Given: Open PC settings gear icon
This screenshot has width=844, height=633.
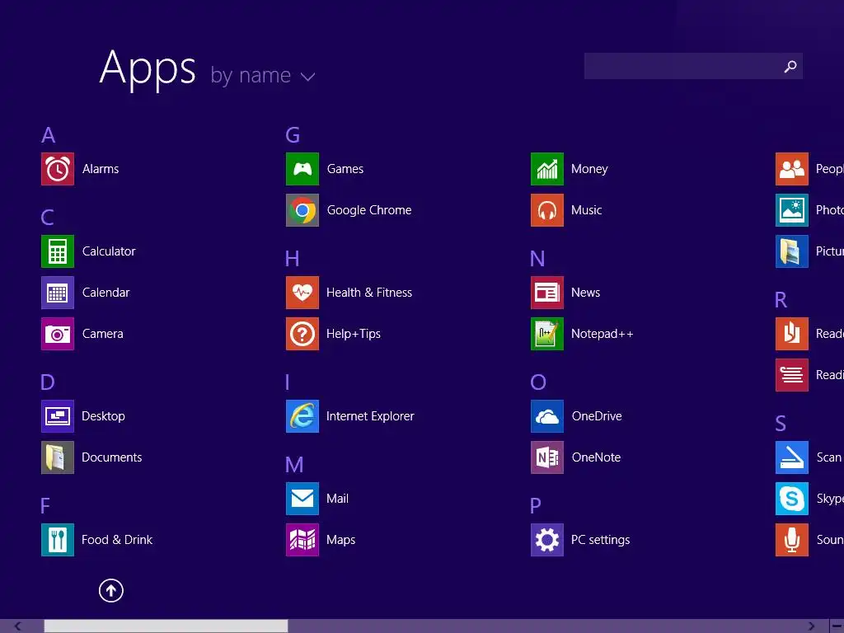Looking at the screenshot, I should point(547,540).
